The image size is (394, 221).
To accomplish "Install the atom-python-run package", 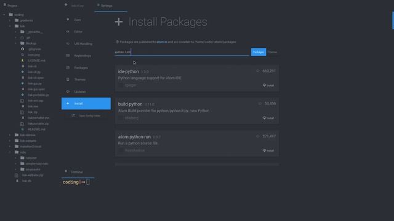I will pyautogui.click(x=268, y=150).
